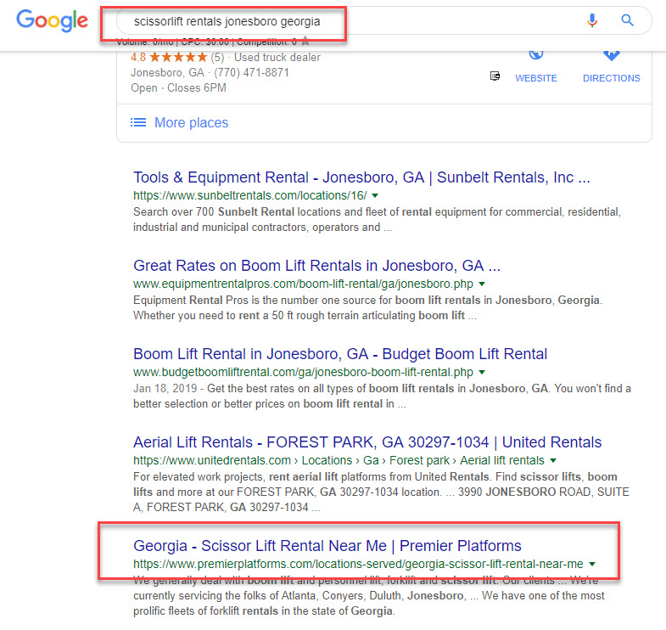The image size is (666, 630).
Task: Click the Directions diamond icon
Action: tap(611, 55)
